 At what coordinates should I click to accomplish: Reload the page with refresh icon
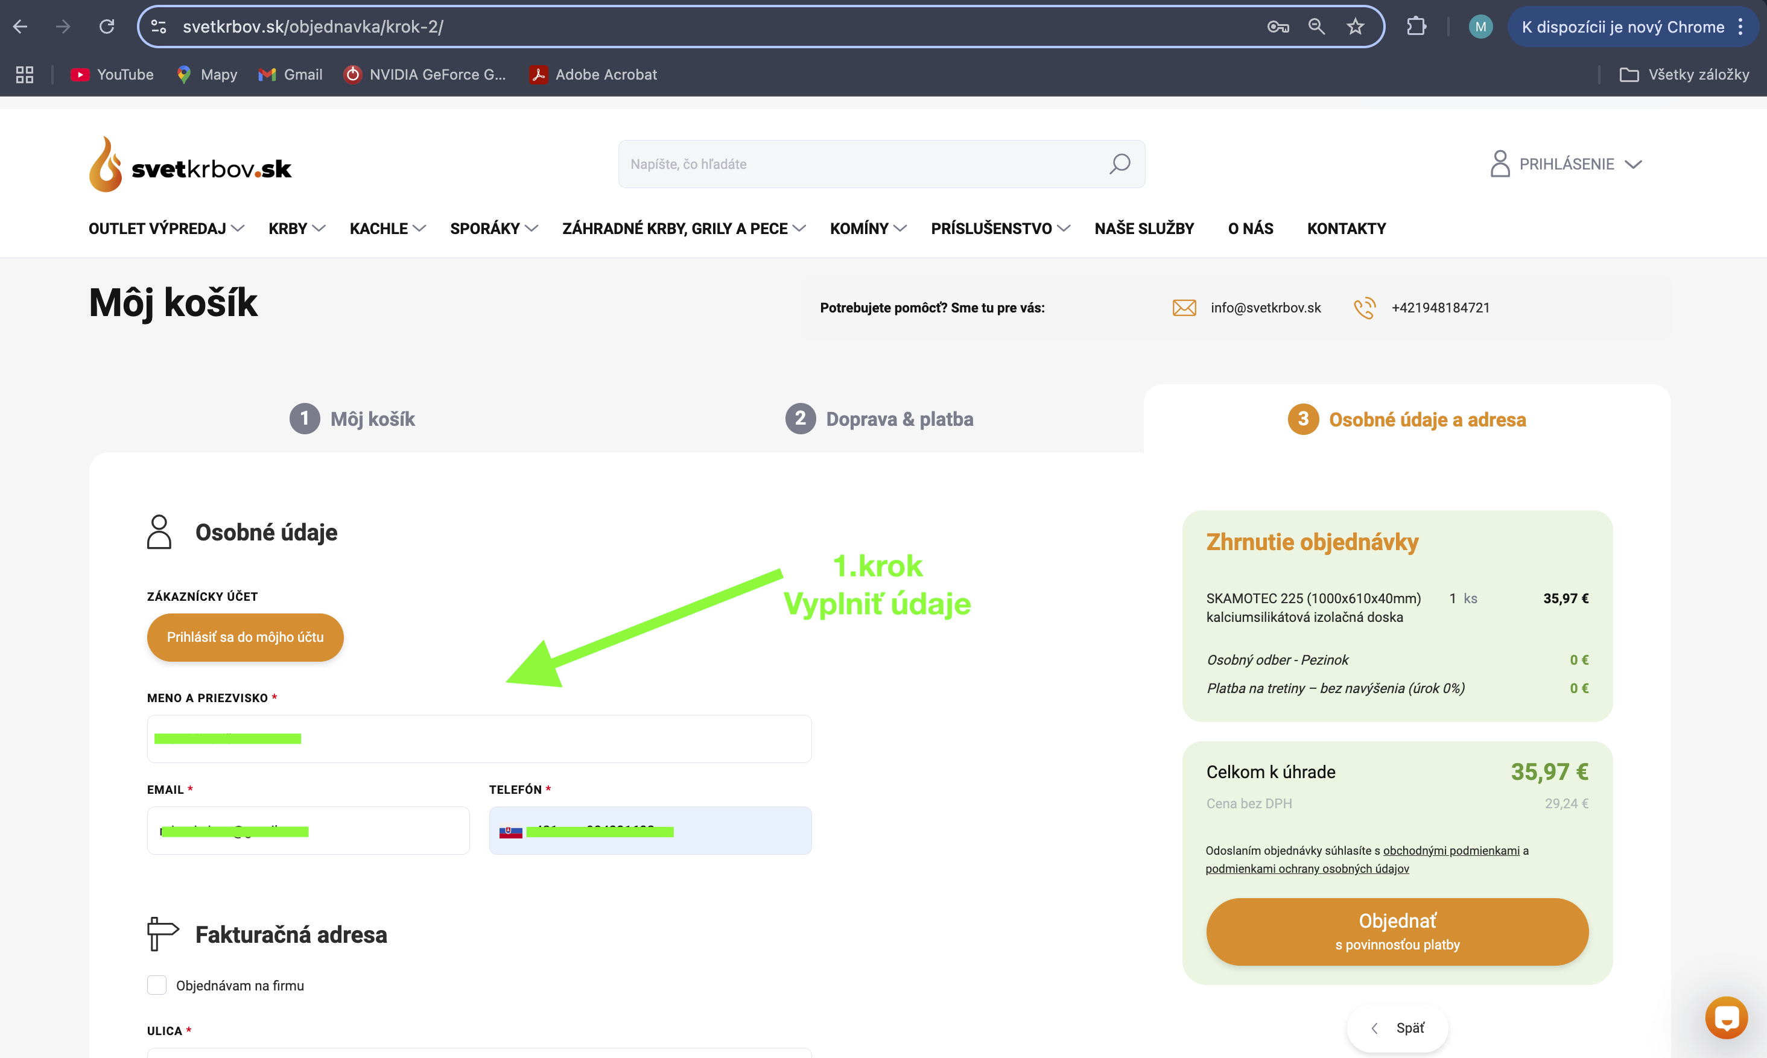pos(107,27)
